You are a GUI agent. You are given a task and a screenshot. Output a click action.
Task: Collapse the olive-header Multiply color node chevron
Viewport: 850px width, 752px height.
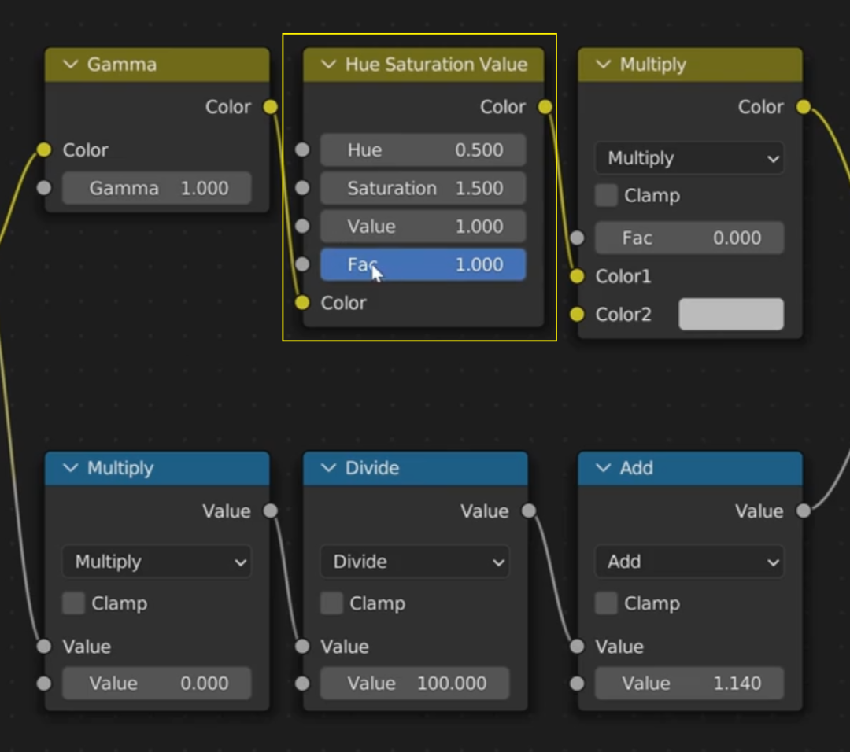click(x=604, y=65)
